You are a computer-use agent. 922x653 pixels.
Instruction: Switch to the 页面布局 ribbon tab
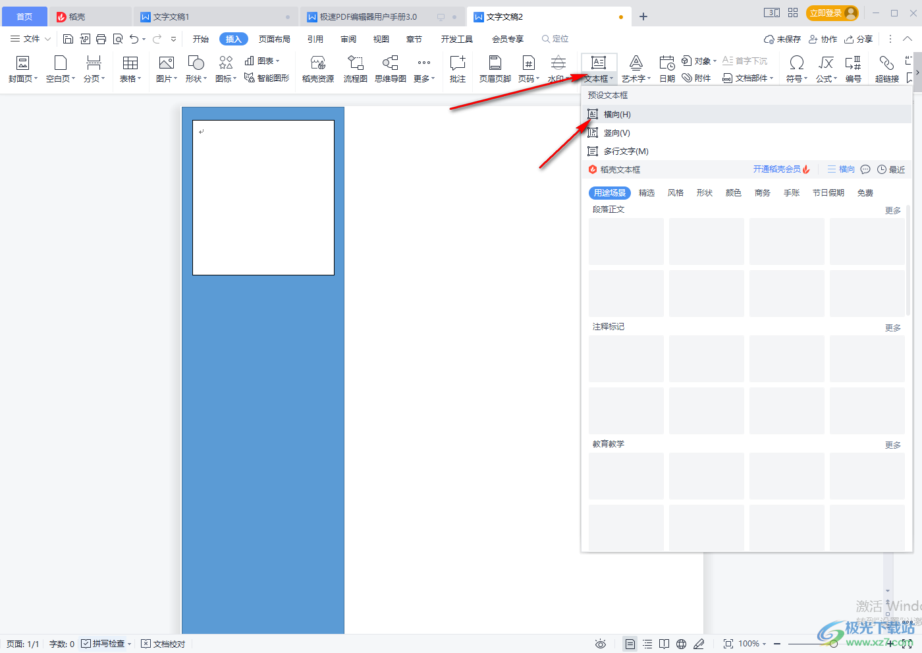275,39
